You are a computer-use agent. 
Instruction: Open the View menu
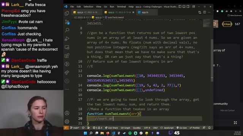click(x=99, y=7)
